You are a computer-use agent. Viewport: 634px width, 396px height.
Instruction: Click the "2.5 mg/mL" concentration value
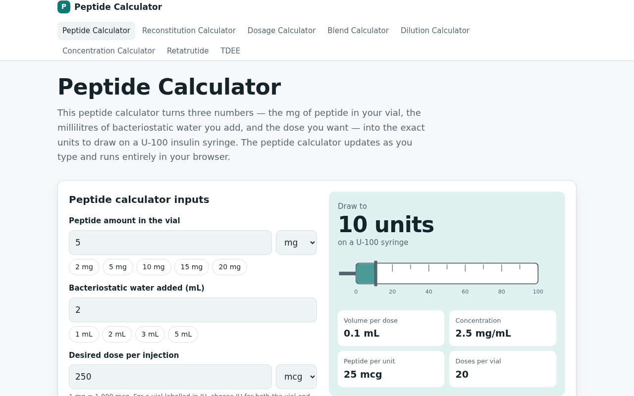tap(483, 333)
